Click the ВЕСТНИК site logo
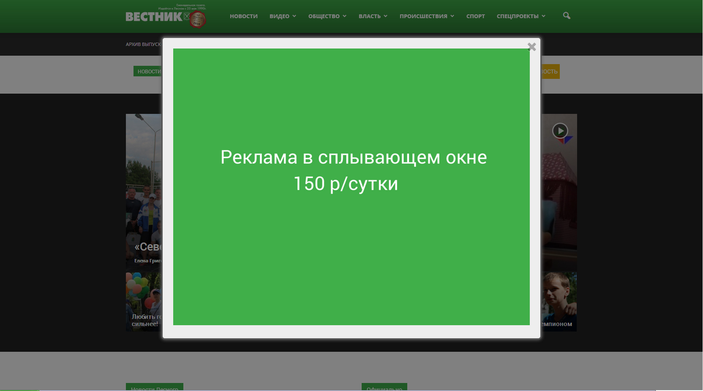Viewport: 703px width, 391px height. point(154,17)
